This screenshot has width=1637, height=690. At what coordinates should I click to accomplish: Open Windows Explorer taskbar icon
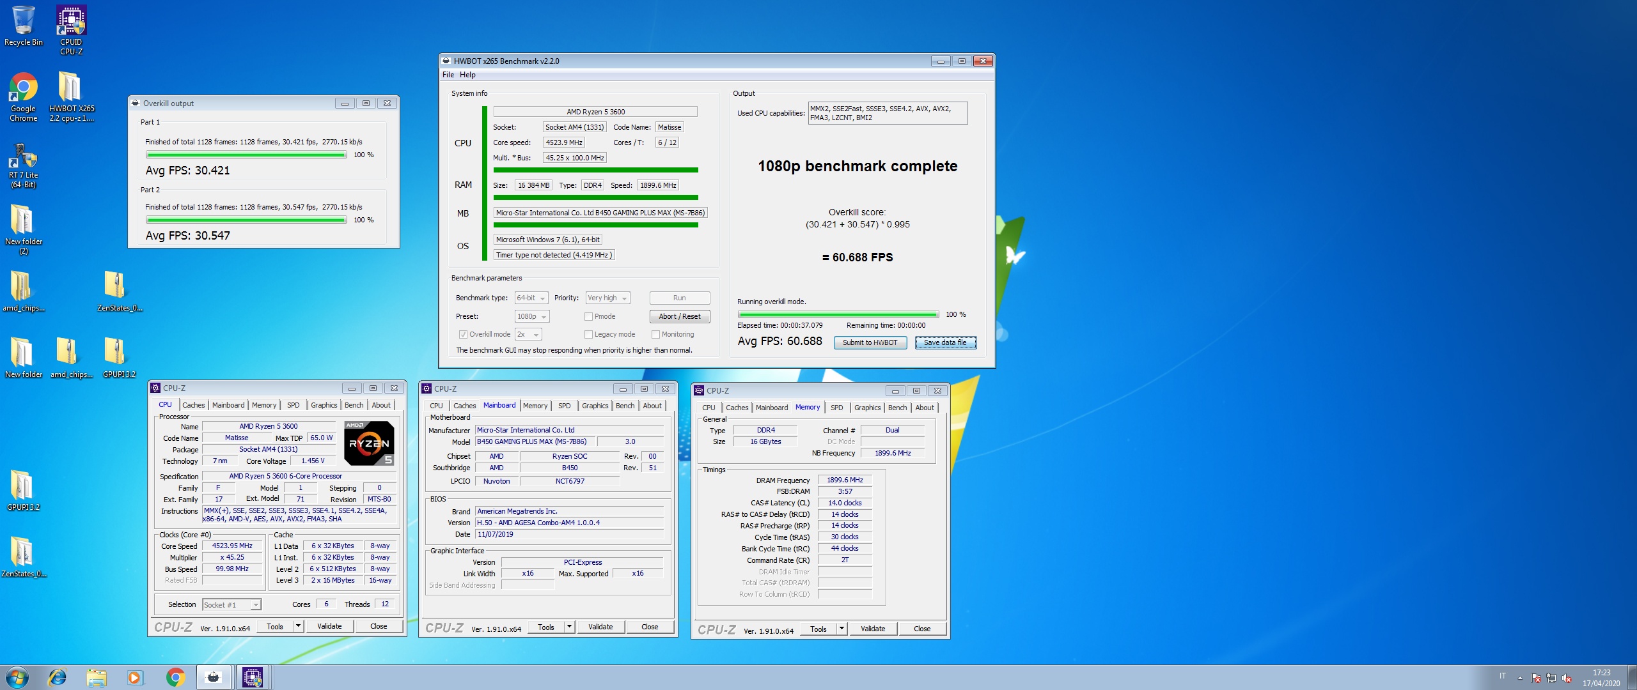tap(96, 677)
